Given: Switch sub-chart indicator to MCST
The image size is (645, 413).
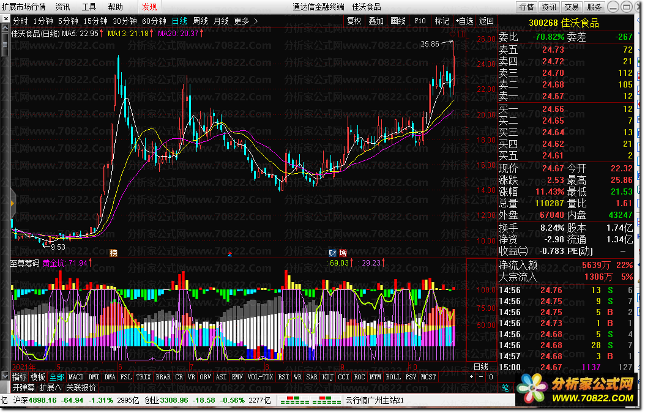Looking at the screenshot, I should 428,378.
